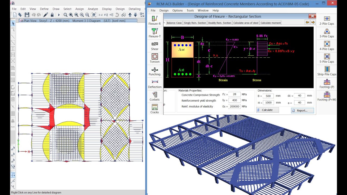Click the H height dimension field

tap(268, 103)
